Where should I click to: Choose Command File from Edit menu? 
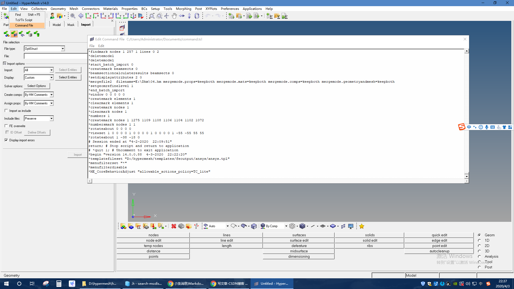click(x=24, y=25)
